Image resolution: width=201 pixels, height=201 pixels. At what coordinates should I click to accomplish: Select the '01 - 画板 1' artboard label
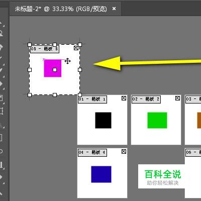(92, 99)
